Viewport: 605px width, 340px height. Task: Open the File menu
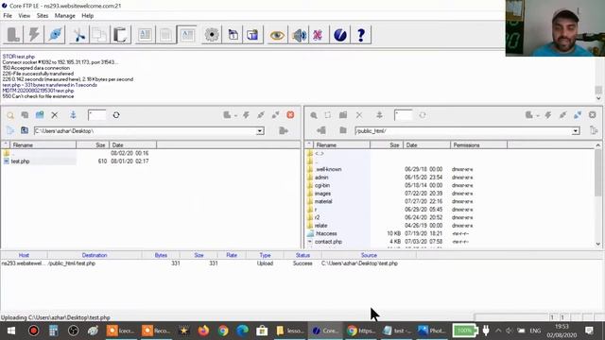tap(8, 16)
